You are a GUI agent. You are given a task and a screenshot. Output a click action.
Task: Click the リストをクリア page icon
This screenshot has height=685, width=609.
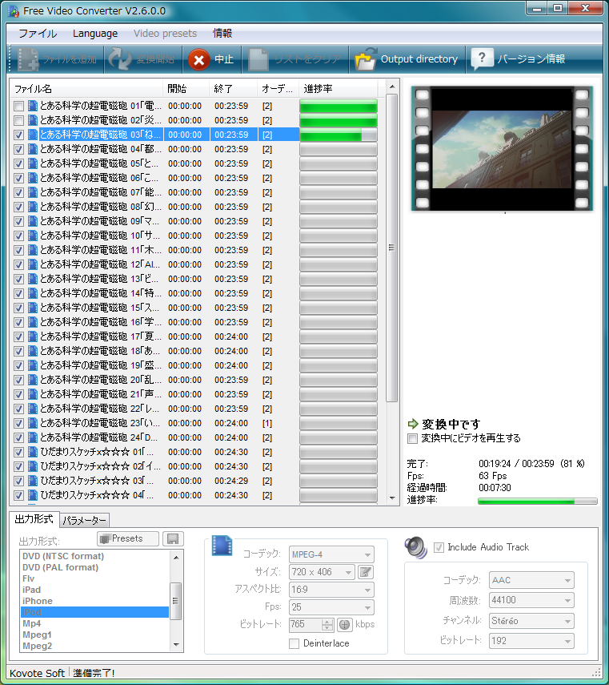258,59
